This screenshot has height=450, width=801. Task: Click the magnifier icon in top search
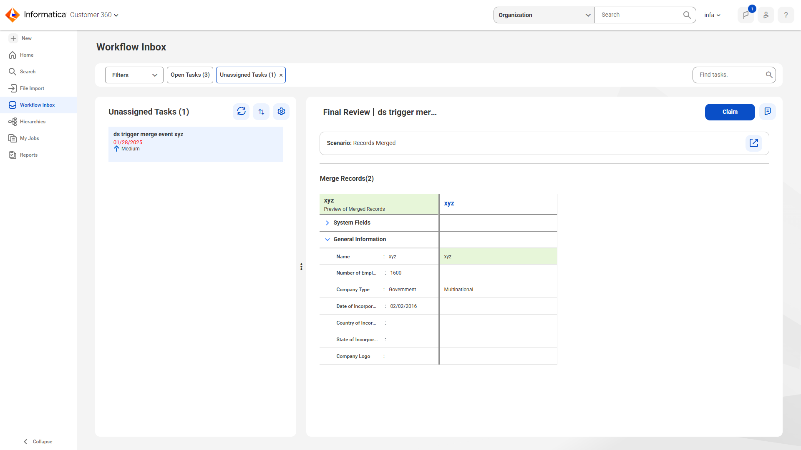tap(687, 15)
